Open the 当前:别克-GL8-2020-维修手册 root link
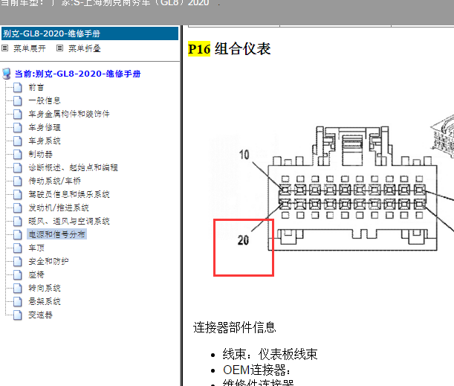 [x=77, y=74]
